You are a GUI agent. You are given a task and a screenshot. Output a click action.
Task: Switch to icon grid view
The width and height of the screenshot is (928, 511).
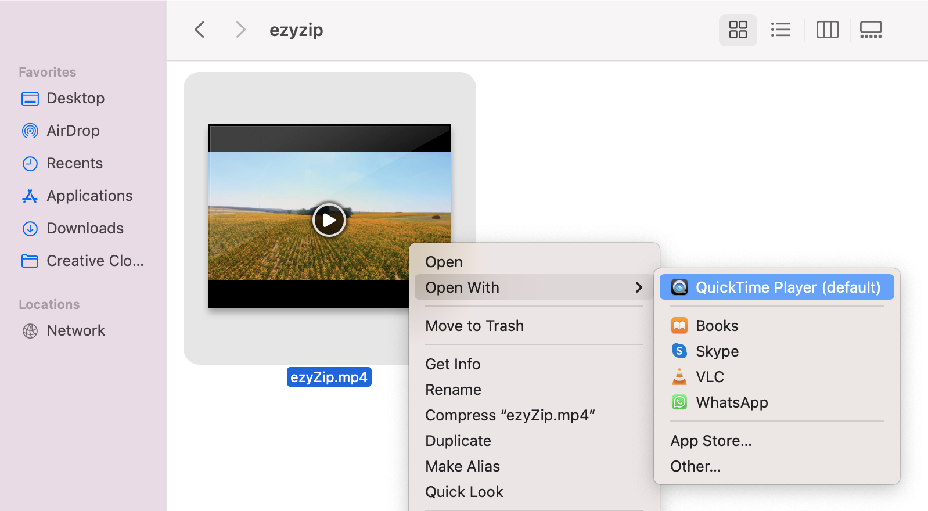point(738,30)
